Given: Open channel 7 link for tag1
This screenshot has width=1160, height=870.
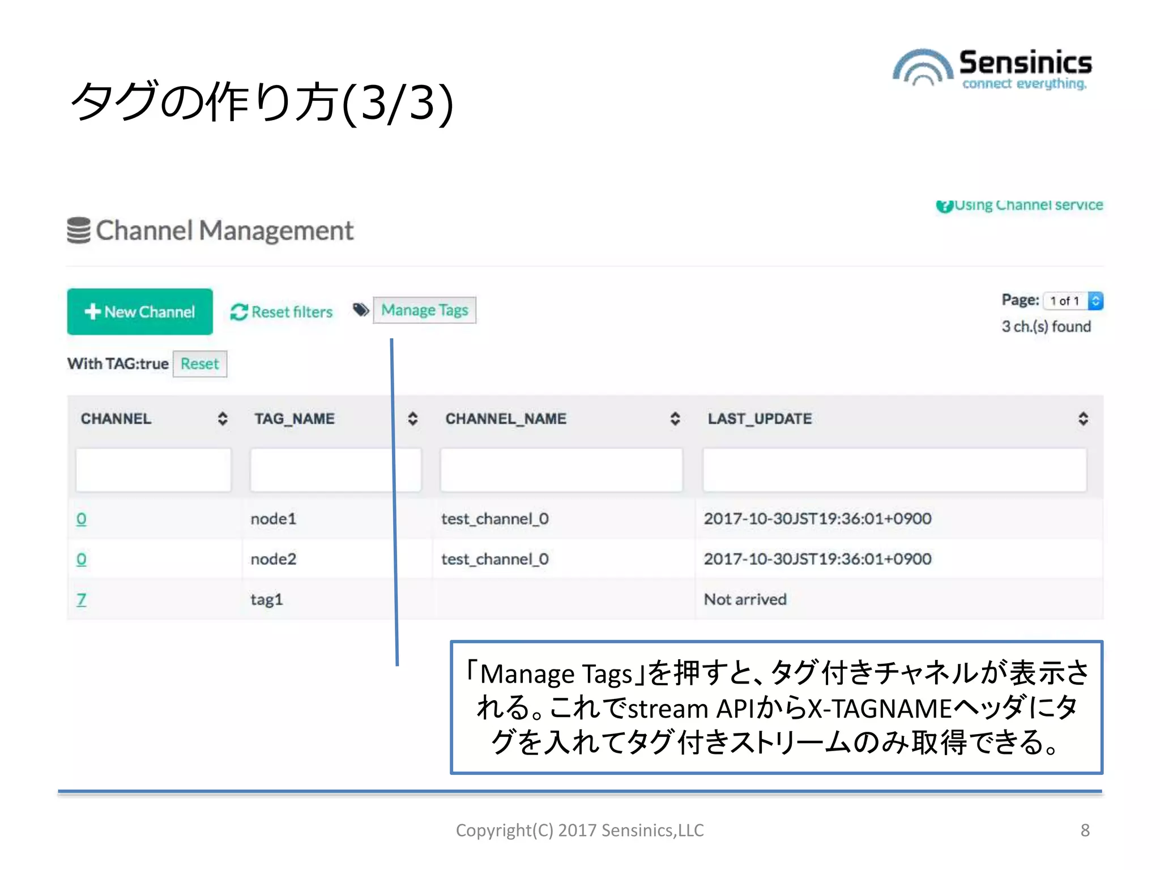Looking at the screenshot, I should click(82, 599).
